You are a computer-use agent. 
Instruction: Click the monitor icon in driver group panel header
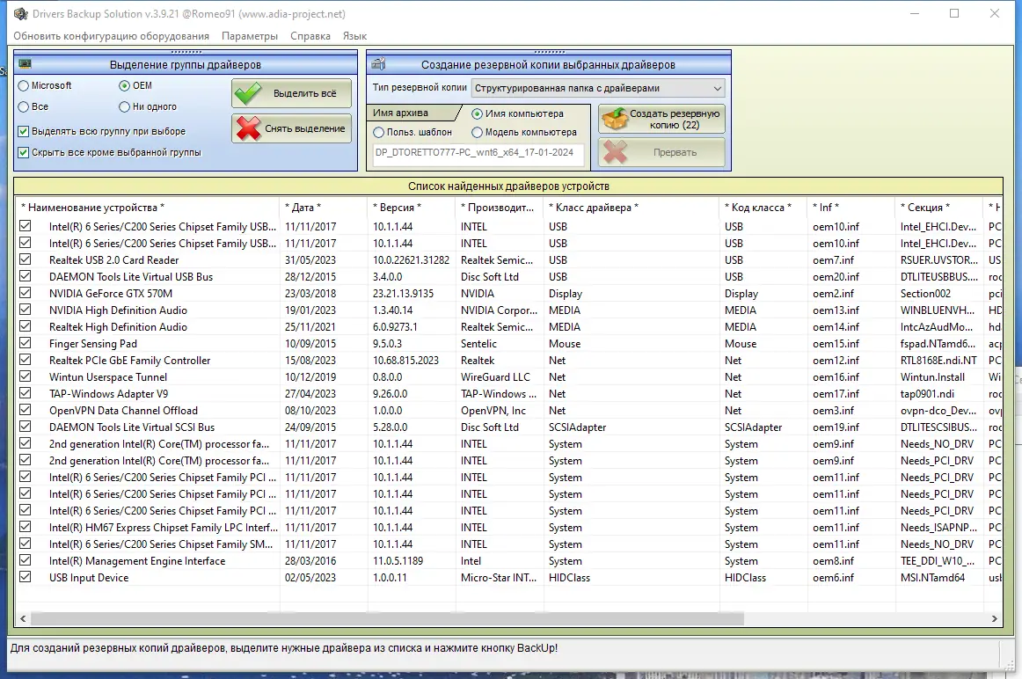[26, 64]
